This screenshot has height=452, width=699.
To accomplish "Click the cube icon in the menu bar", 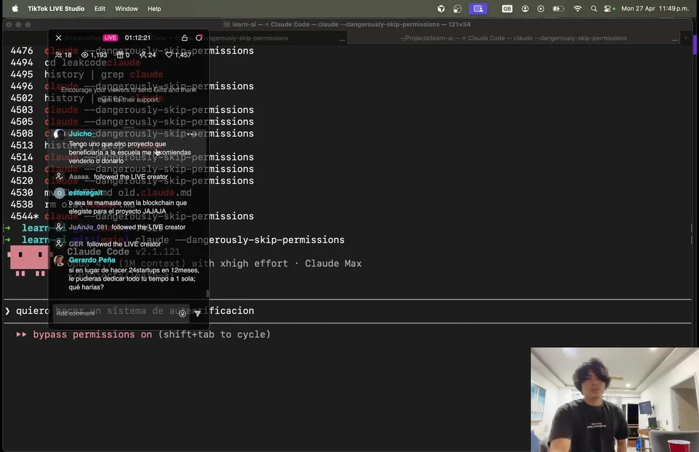I will tap(441, 9).
